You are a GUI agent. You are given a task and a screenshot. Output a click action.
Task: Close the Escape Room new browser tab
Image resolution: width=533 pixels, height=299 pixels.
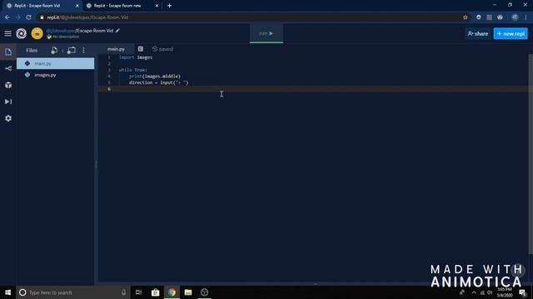[157, 6]
